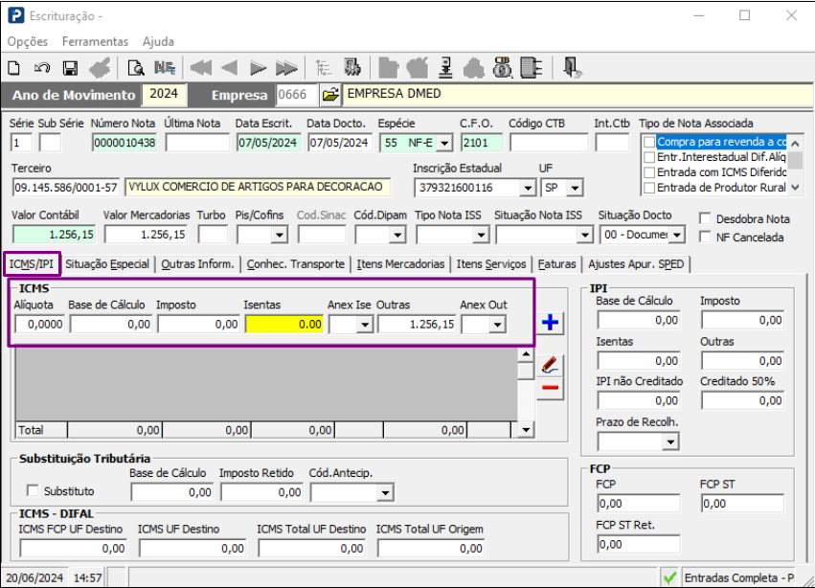Viewport: 815px width, 588px height.
Task: Open the Espécie dropdown
Action: coord(444,143)
